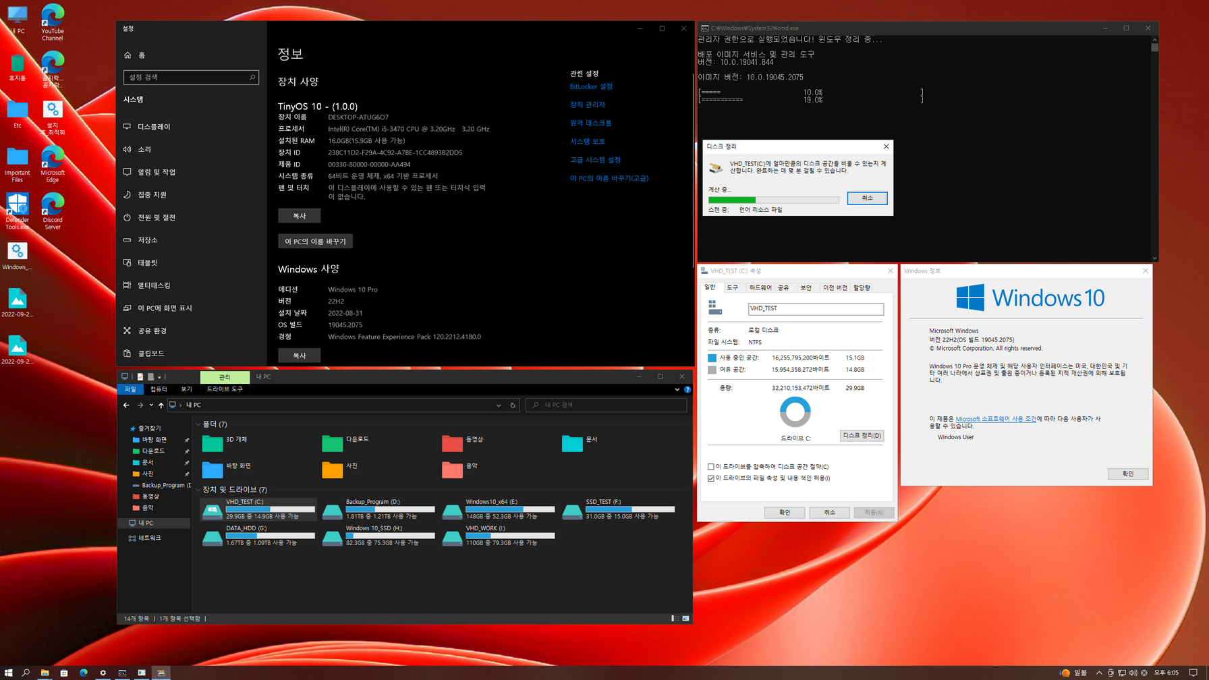Expand the Explorer ribbon chevron
Image resolution: width=1209 pixels, height=680 pixels.
677,389
